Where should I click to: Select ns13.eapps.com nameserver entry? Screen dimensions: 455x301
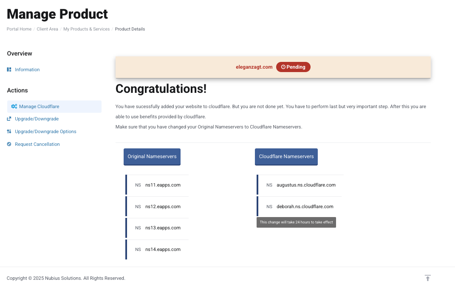click(157, 228)
